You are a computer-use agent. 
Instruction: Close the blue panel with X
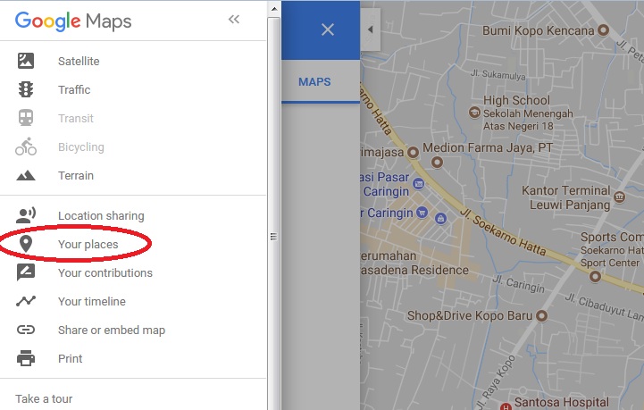point(327,29)
